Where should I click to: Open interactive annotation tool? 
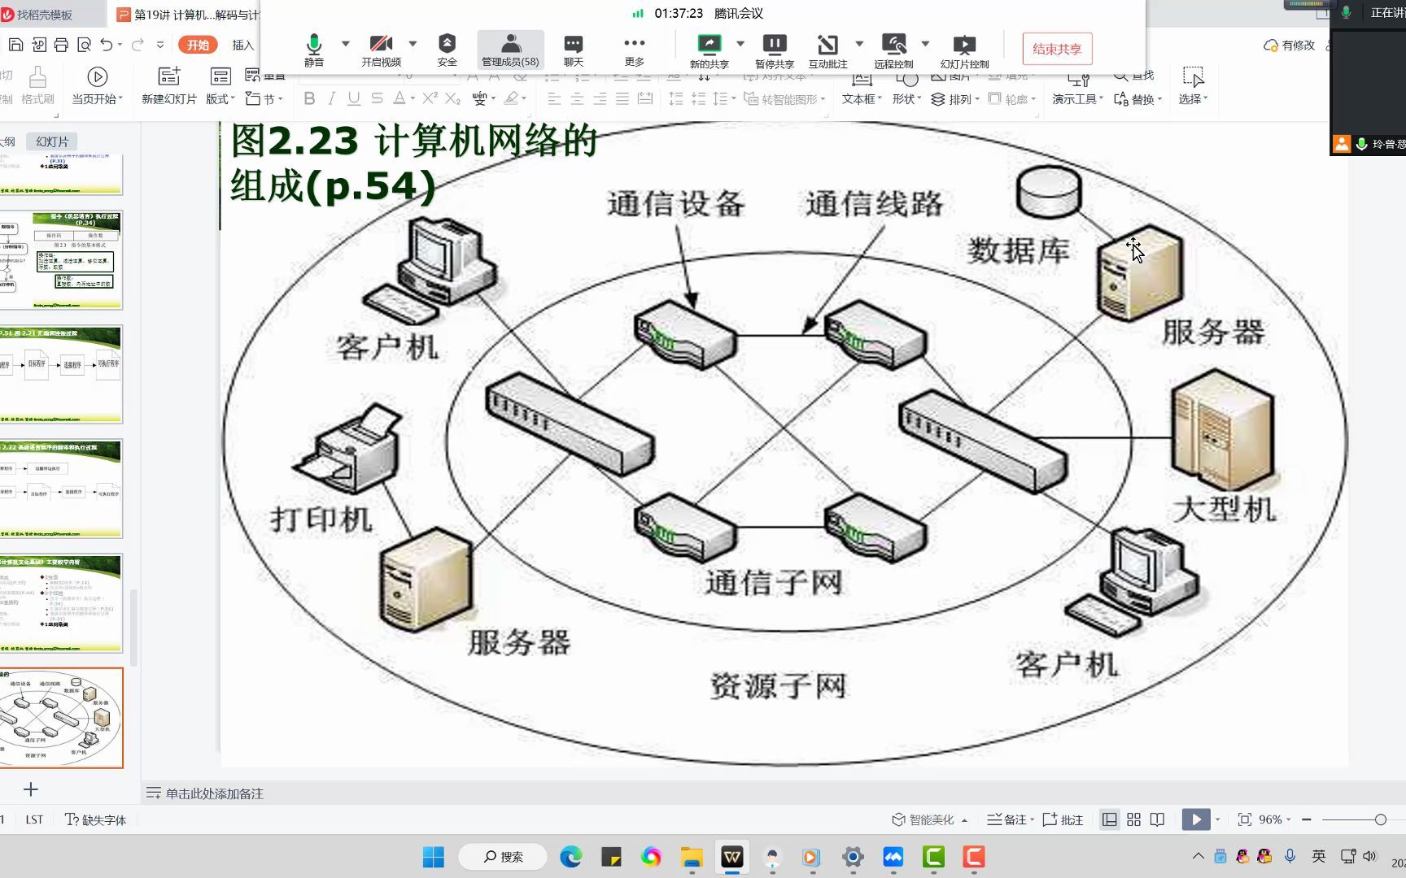[x=828, y=51]
